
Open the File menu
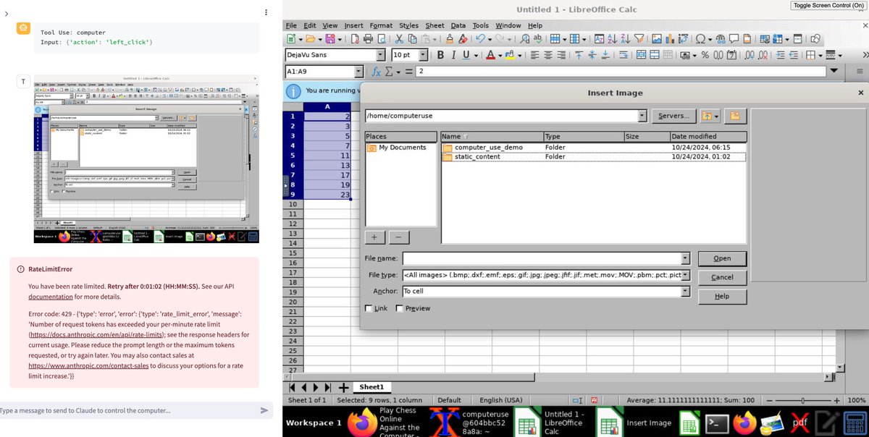[291, 25]
